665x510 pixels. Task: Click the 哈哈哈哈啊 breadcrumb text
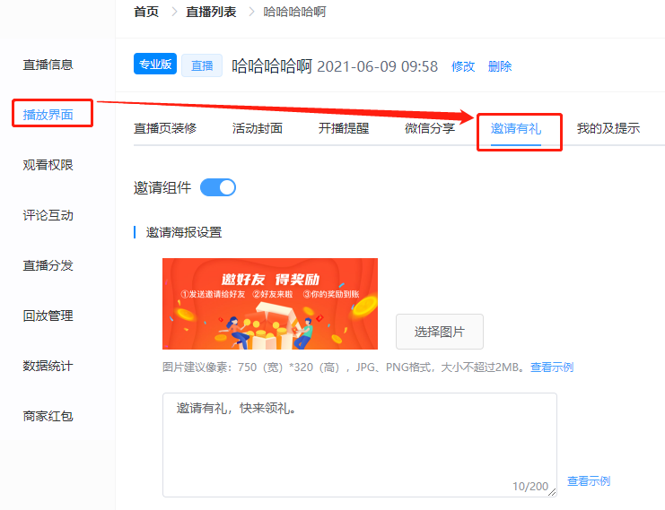[294, 12]
